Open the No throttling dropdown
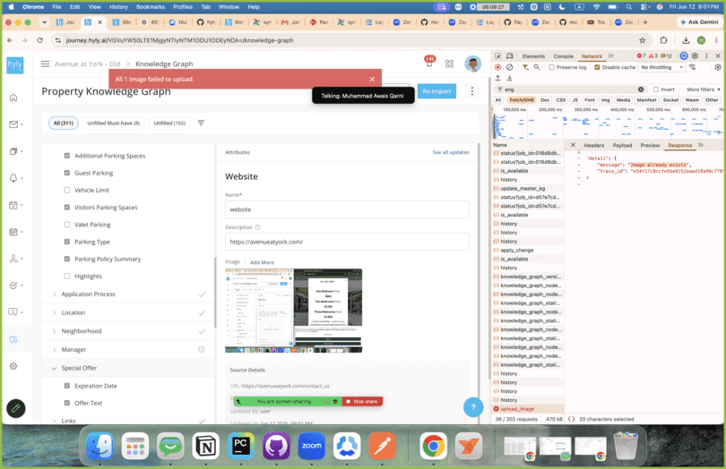The height and width of the screenshot is (469, 726). (x=661, y=67)
